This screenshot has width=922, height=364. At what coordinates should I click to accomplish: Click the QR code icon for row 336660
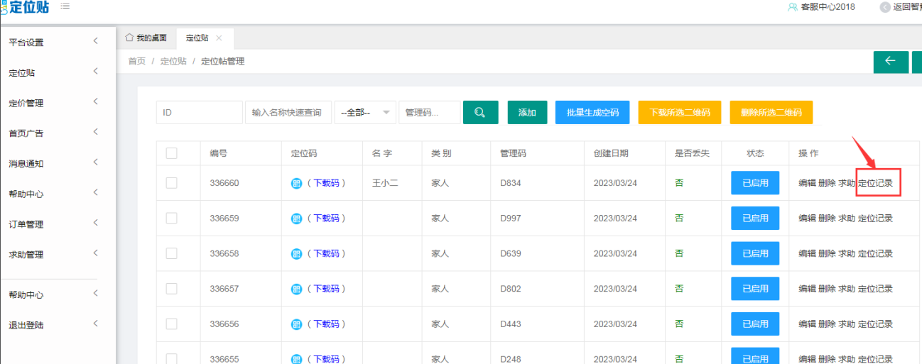[x=296, y=183]
